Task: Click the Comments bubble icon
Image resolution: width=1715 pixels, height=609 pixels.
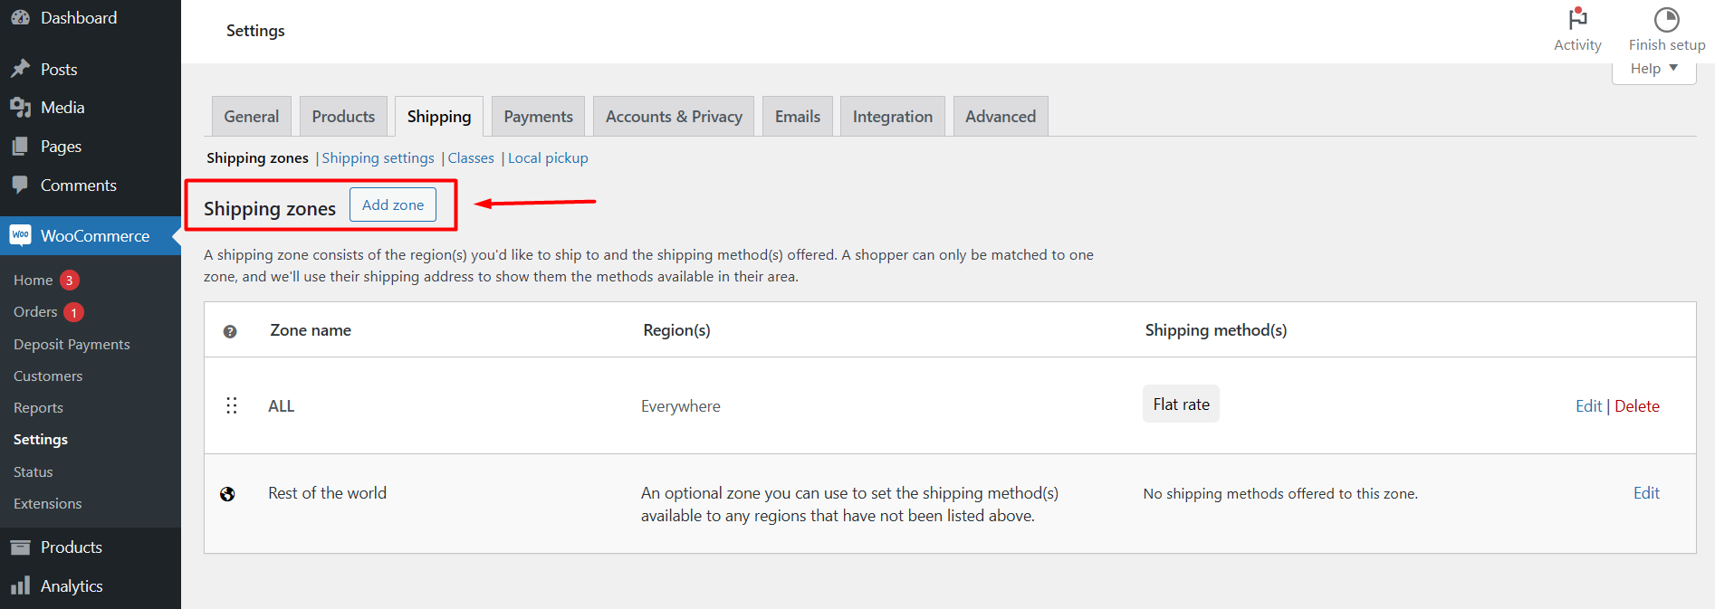Action: pyautogui.click(x=20, y=185)
